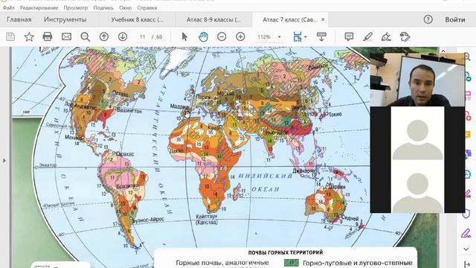Click 'Буэнос-Айрес' label on the map
The width and height of the screenshot is (476, 268).
tap(149, 220)
